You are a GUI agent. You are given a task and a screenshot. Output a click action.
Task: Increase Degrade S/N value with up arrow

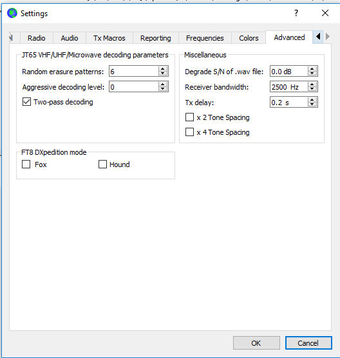pyautogui.click(x=312, y=69)
